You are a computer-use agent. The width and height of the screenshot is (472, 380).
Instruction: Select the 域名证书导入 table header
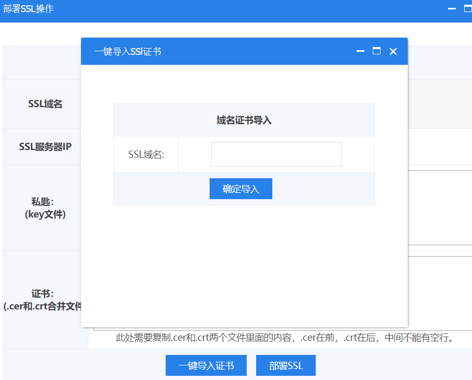pyautogui.click(x=244, y=120)
